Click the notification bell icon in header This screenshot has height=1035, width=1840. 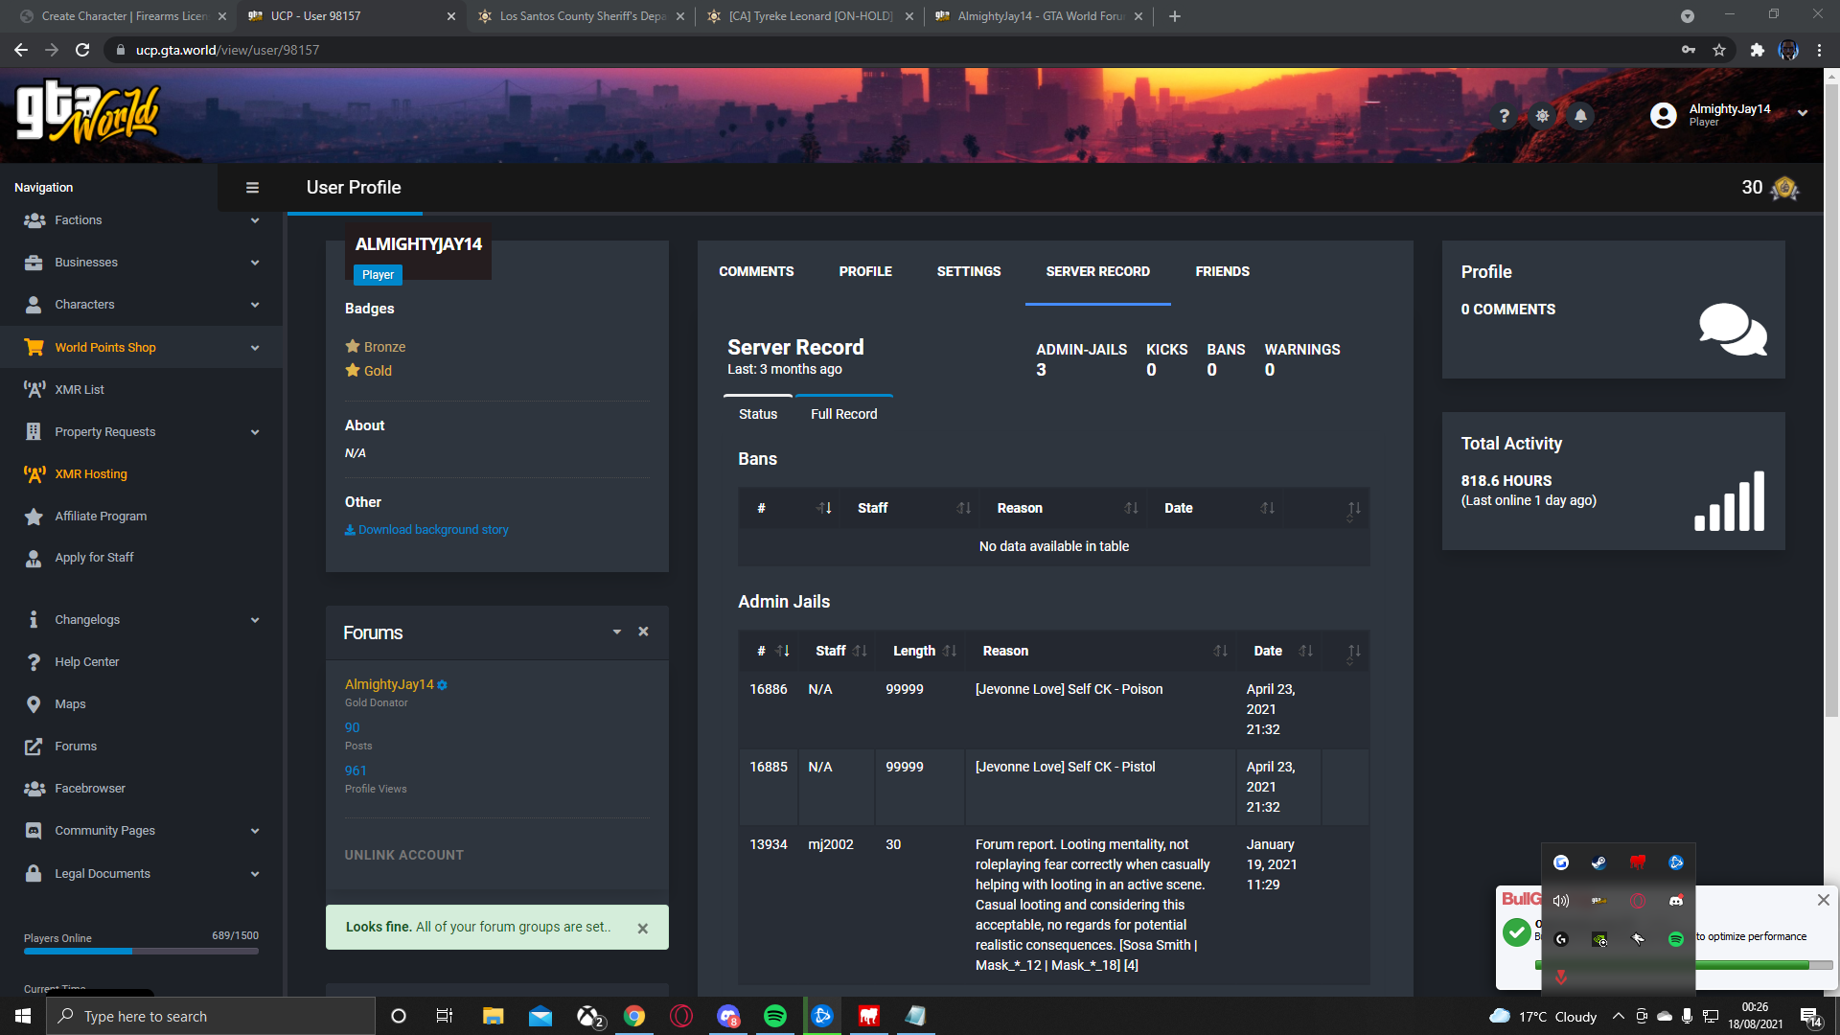pyautogui.click(x=1580, y=116)
